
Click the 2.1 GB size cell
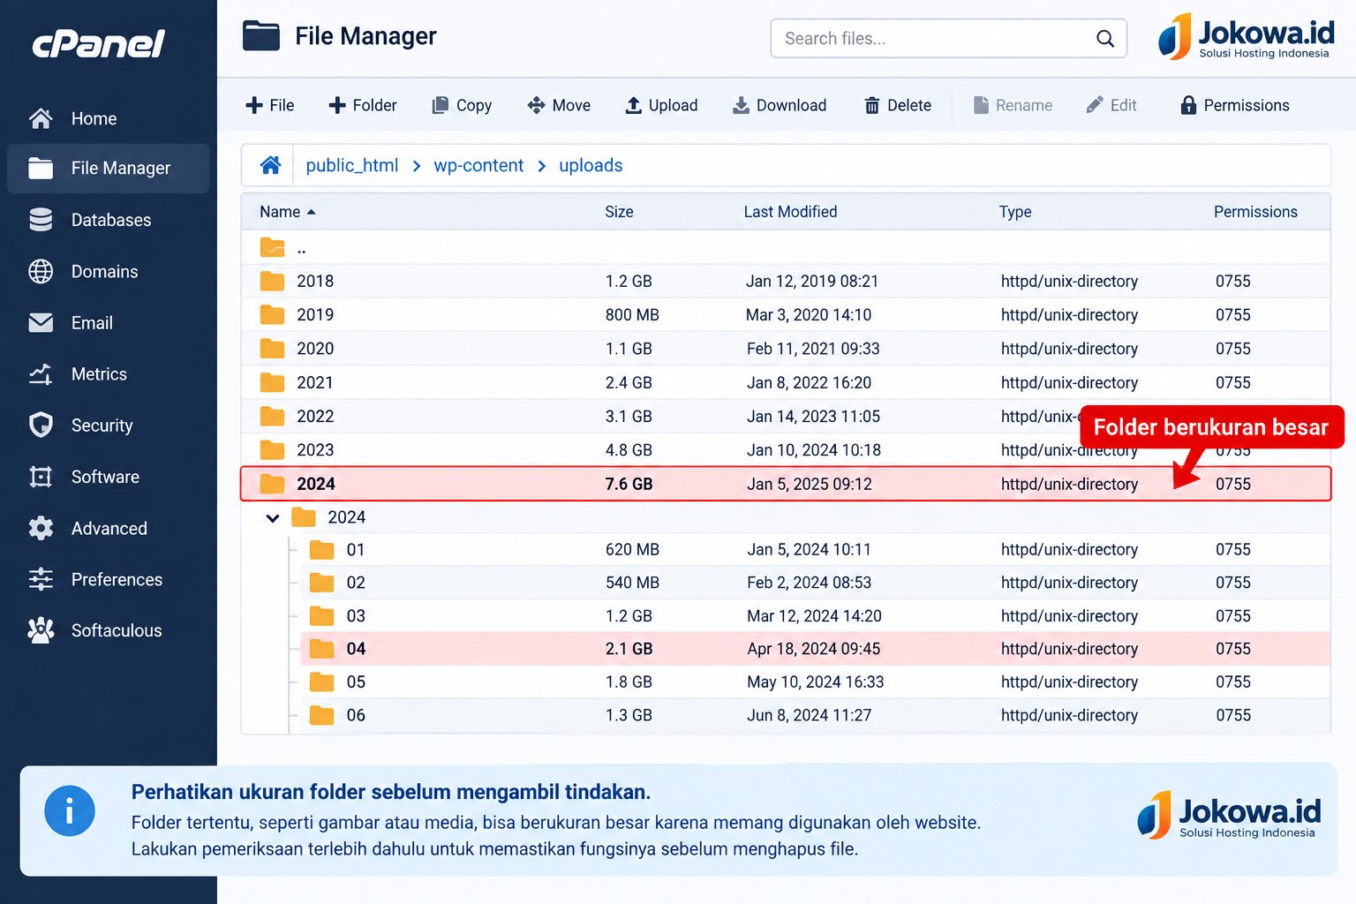pyautogui.click(x=629, y=649)
